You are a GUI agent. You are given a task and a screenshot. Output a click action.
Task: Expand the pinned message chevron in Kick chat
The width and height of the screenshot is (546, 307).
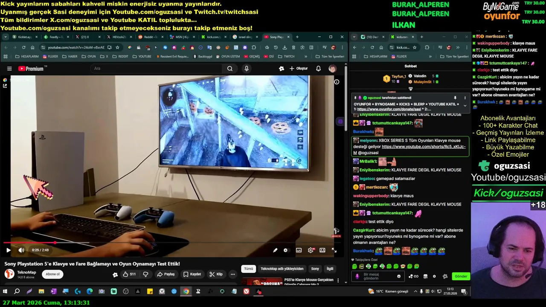[465, 106]
